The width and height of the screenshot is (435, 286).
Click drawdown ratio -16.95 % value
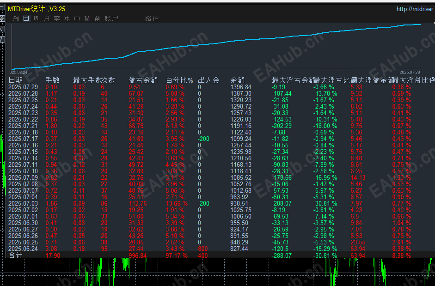click(x=325, y=178)
